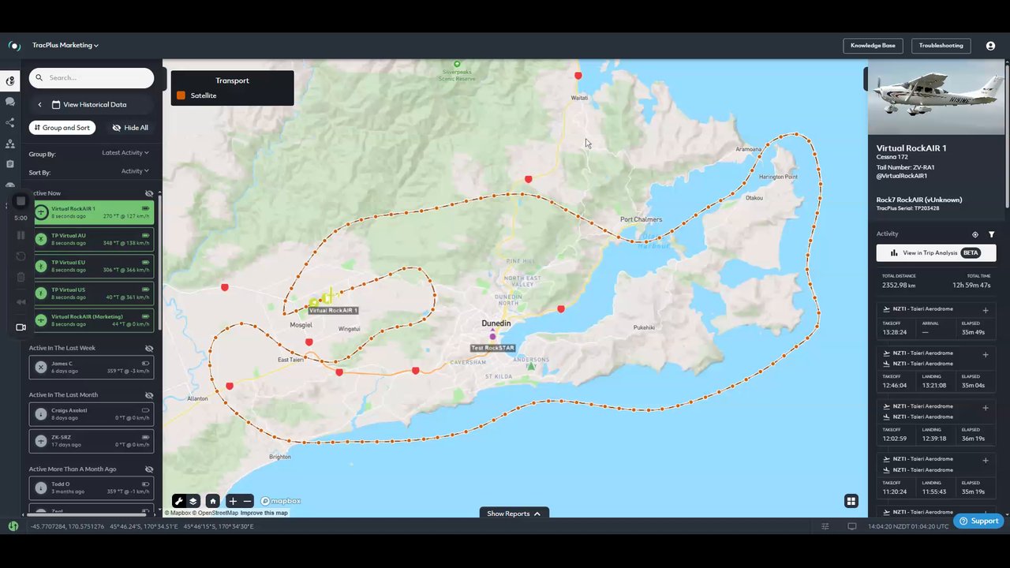Open the Activity filter funnel icon
This screenshot has width=1010, height=568.
click(992, 234)
